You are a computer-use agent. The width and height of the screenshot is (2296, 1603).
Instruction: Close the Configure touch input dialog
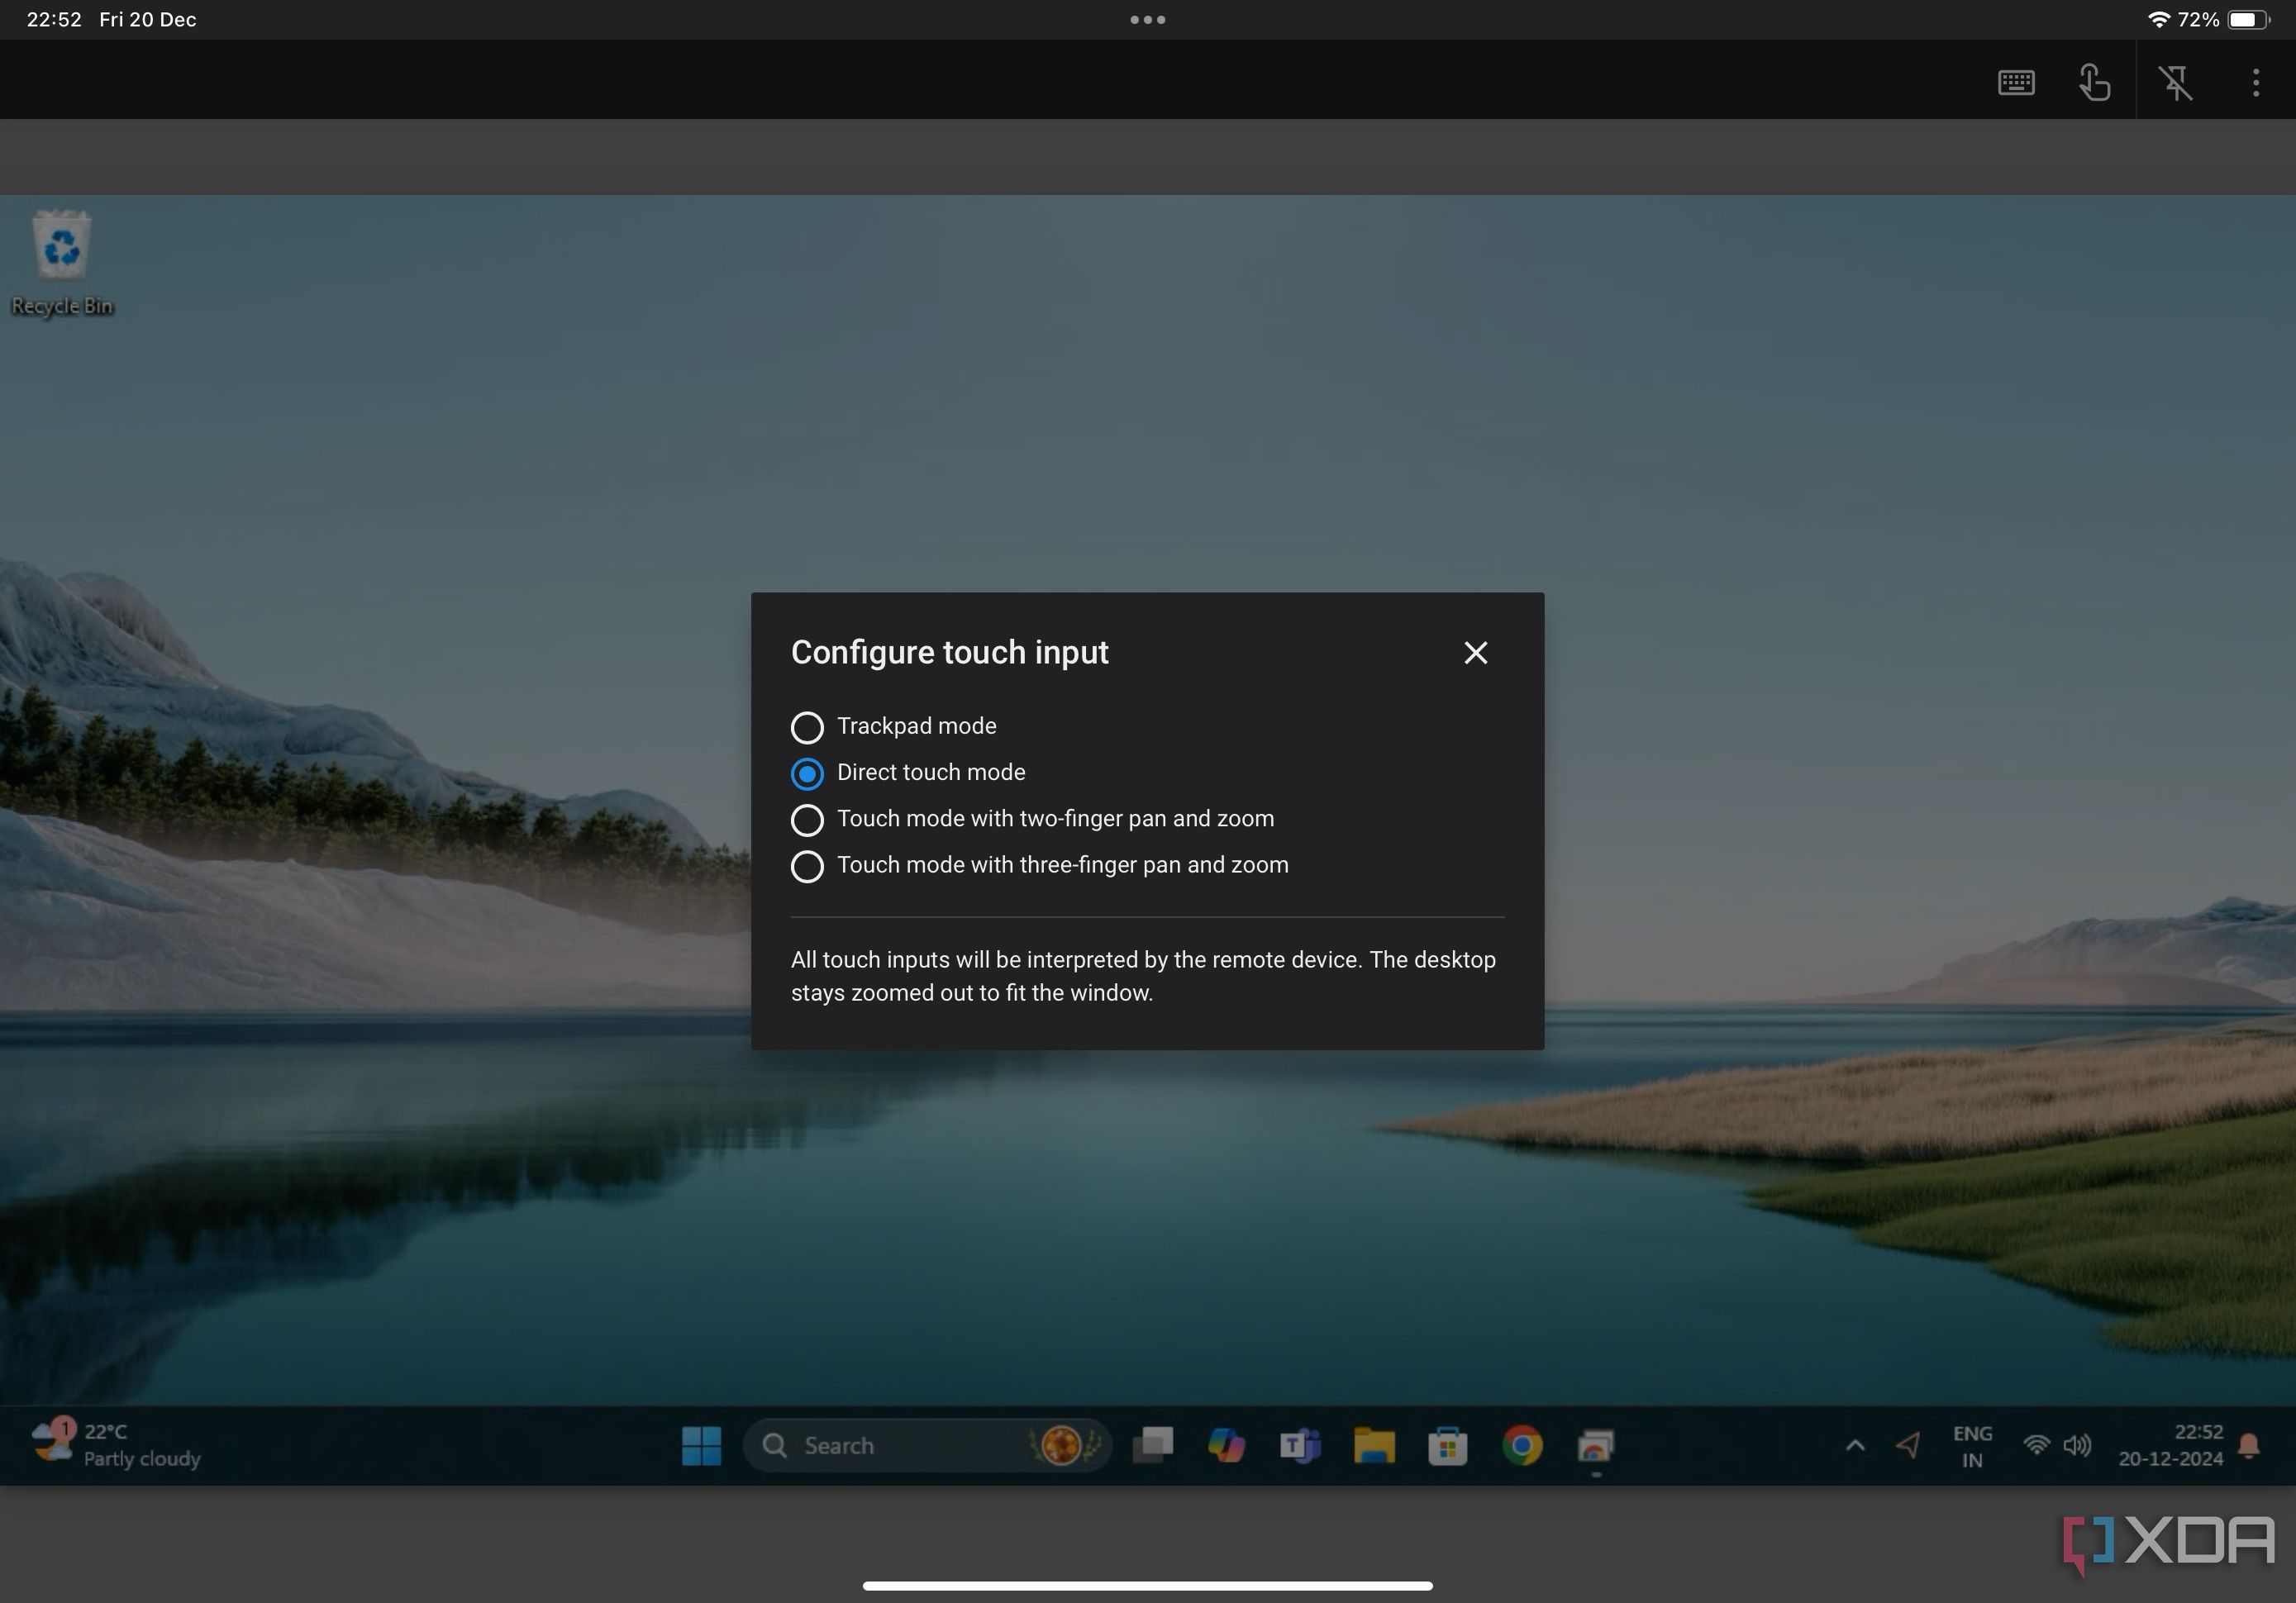click(1476, 653)
